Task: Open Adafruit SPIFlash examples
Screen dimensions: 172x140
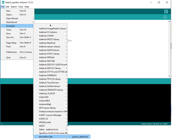Action: point(50,57)
